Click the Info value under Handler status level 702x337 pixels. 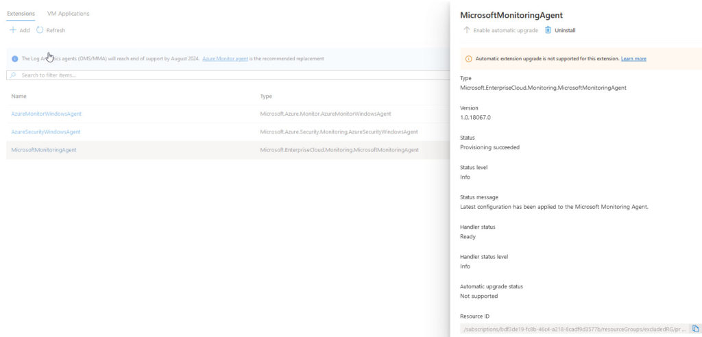pyautogui.click(x=465, y=266)
